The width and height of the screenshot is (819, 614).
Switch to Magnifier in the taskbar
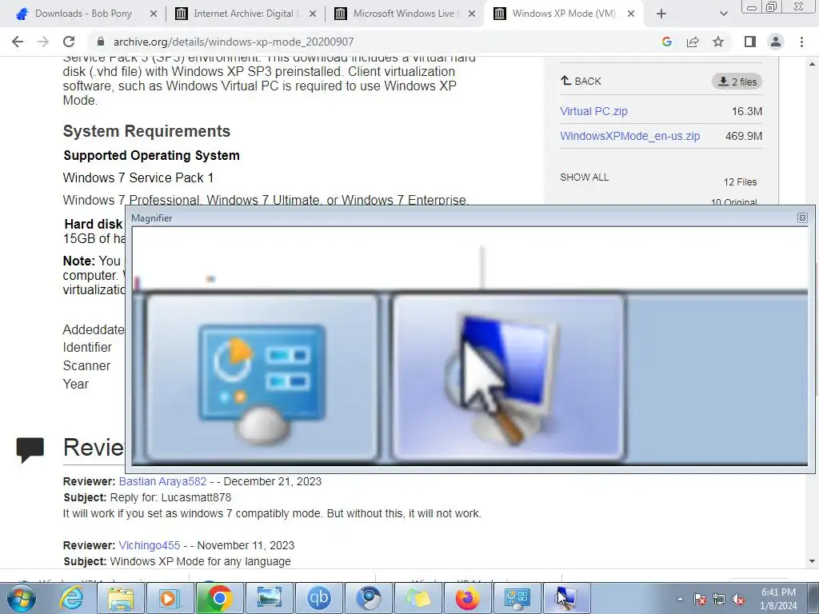(567, 598)
